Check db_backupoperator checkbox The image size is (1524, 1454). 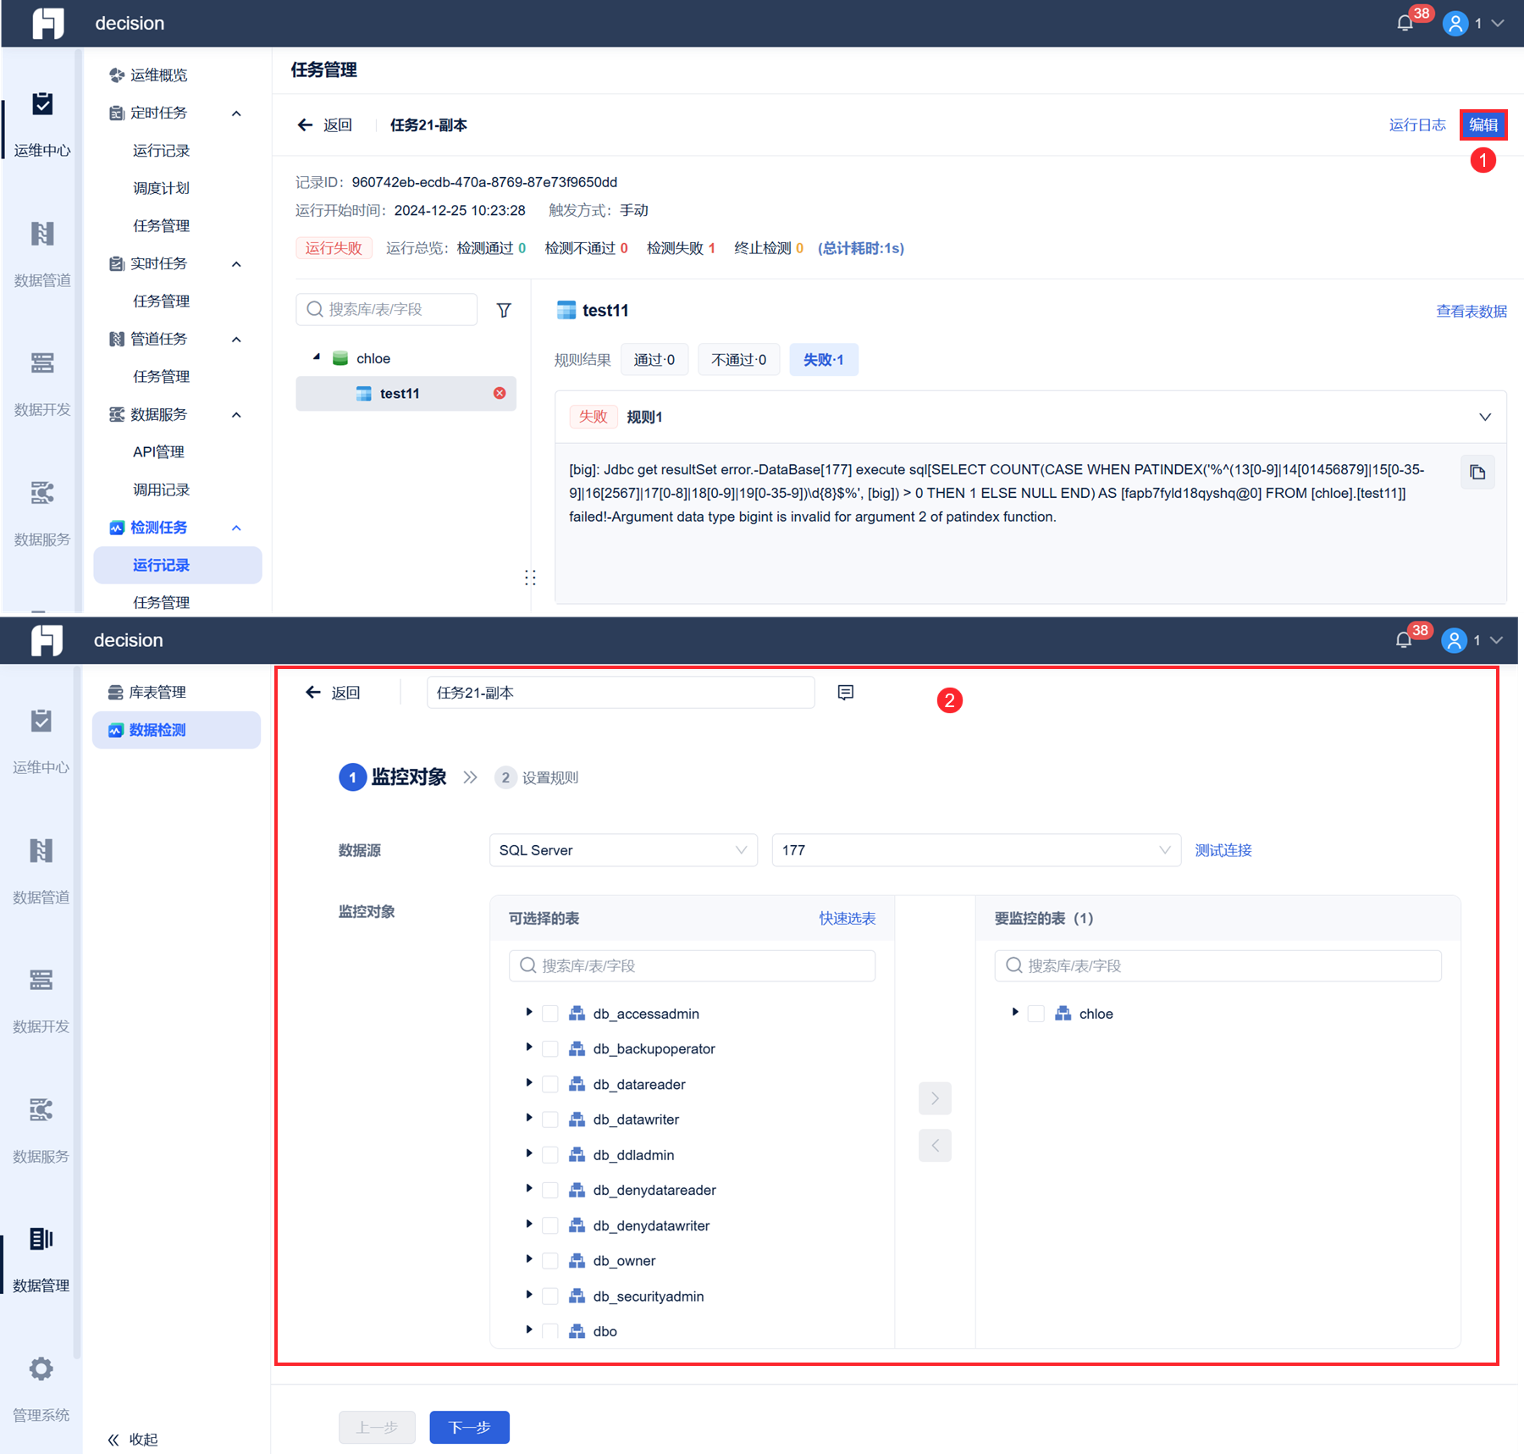click(x=549, y=1049)
